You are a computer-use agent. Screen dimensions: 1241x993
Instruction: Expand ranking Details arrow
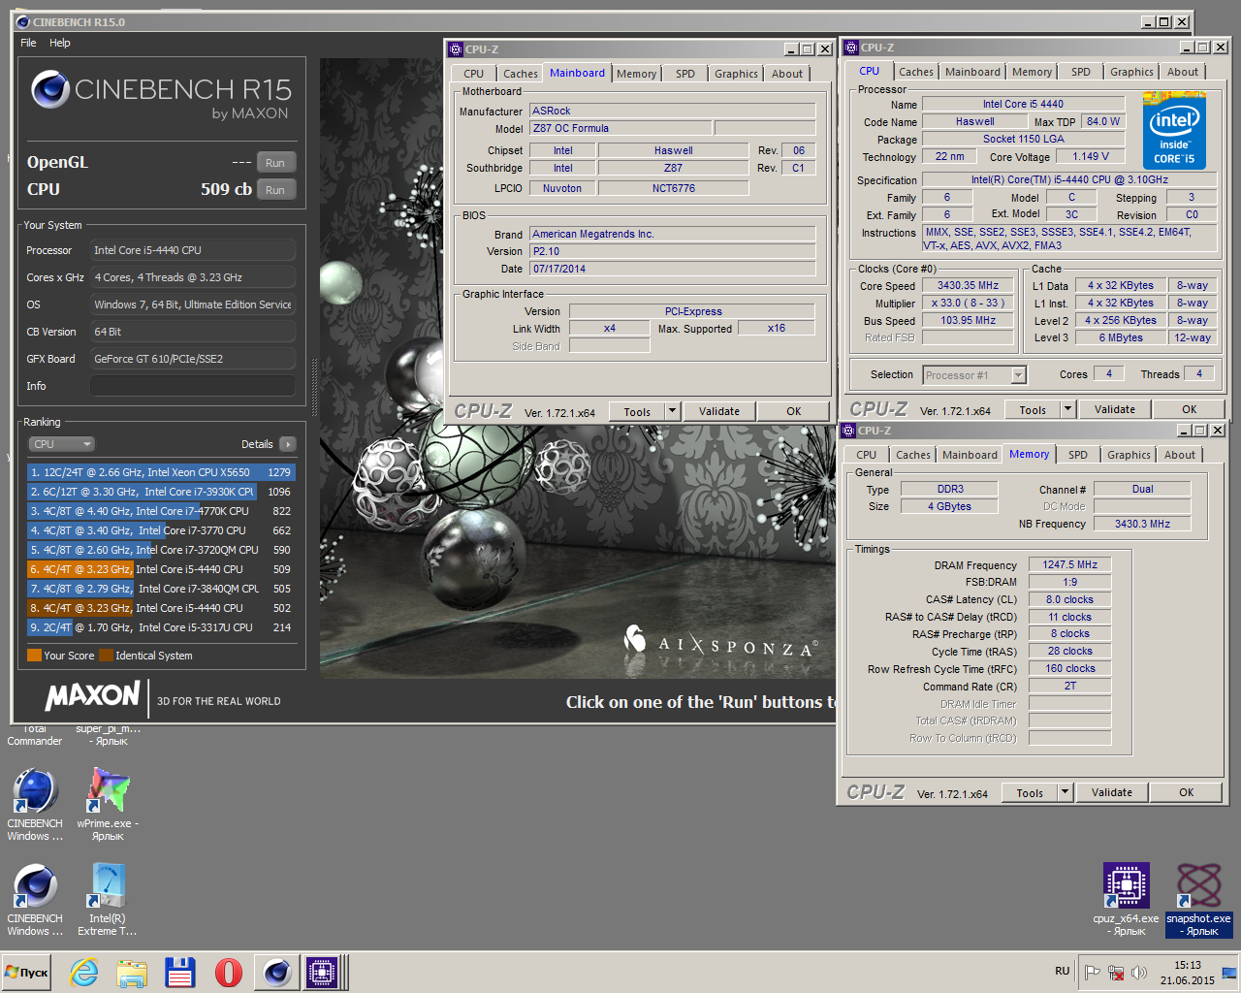click(287, 444)
